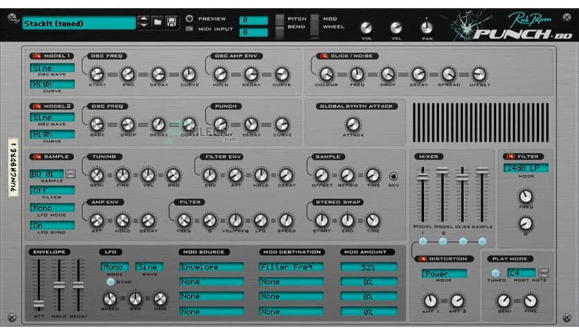
Task: Toggle the Sample section power button
Action: [37, 157]
